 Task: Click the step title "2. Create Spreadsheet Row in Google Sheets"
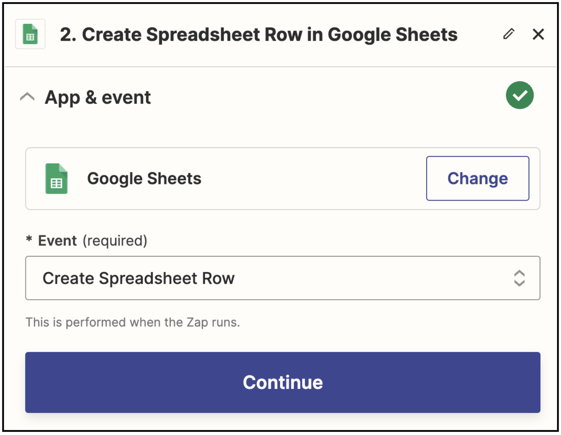(259, 35)
